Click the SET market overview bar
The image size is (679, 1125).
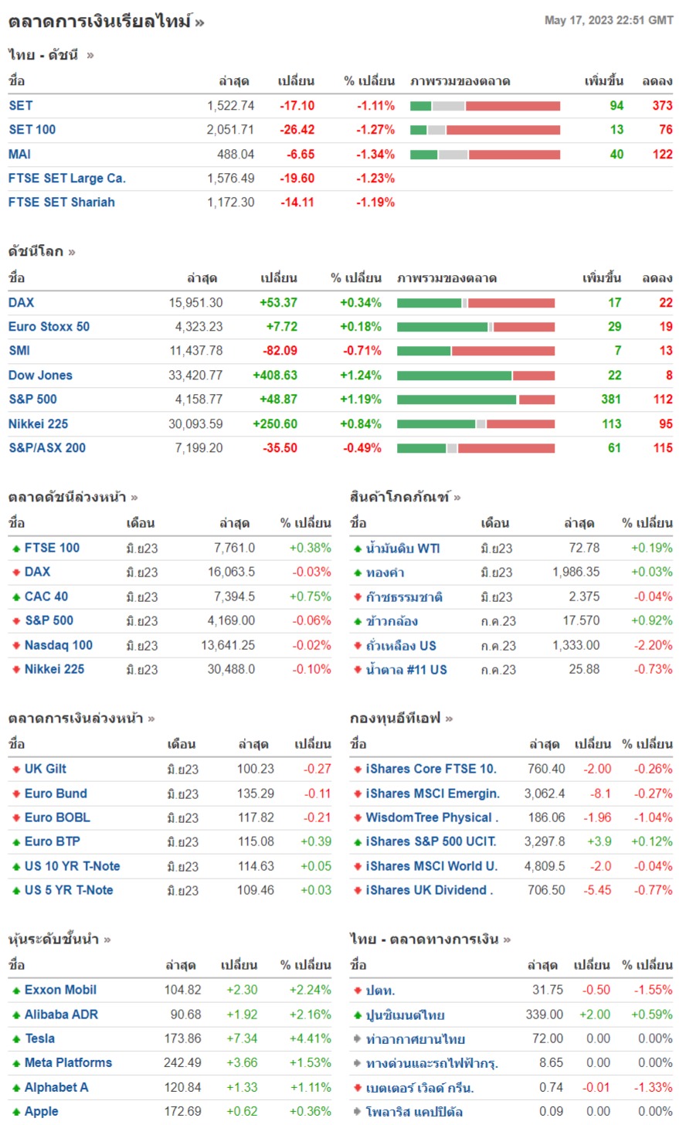(485, 106)
